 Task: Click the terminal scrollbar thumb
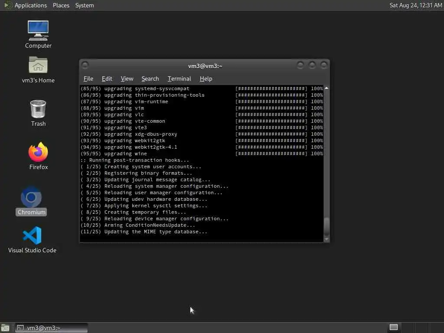(x=326, y=226)
